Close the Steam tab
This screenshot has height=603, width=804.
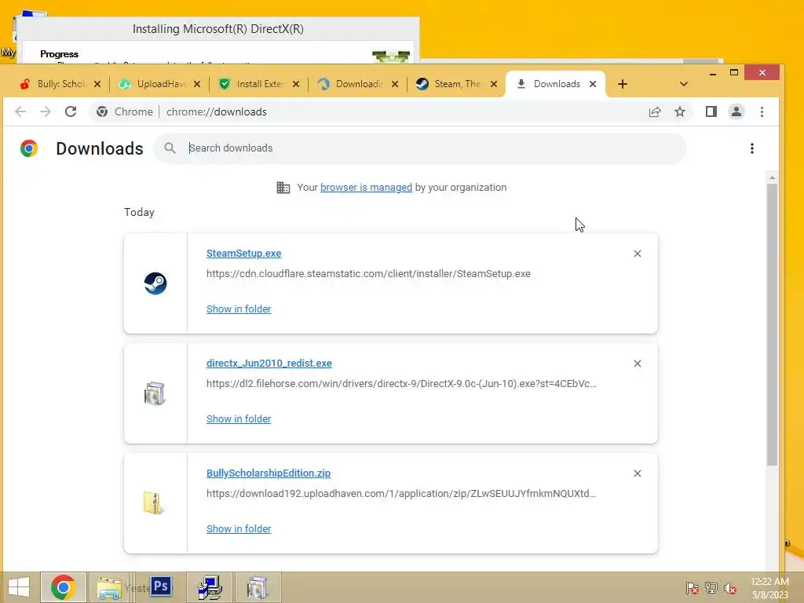point(494,84)
